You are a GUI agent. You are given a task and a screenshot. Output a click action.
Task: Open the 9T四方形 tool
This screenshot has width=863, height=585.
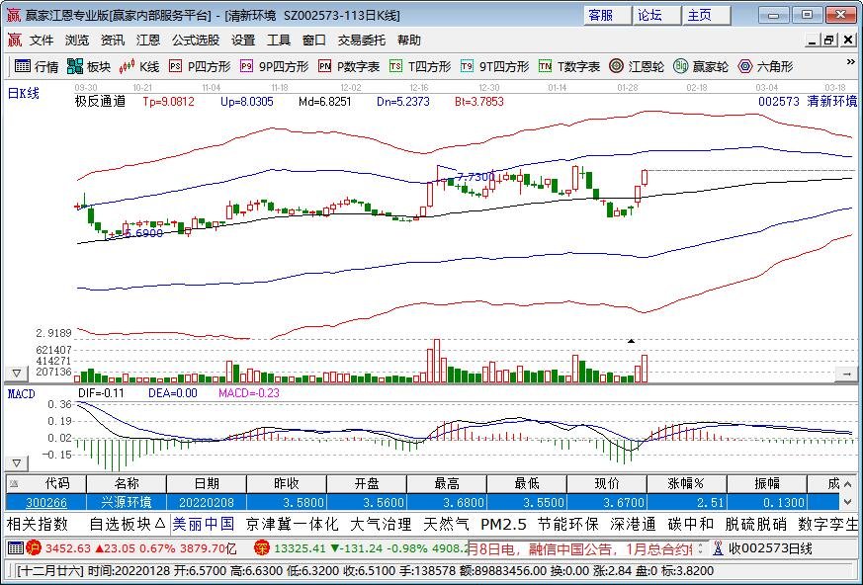494,66
